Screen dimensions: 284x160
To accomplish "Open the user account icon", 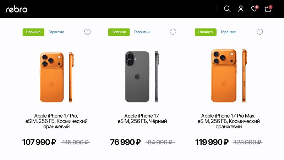I will pos(241,9).
